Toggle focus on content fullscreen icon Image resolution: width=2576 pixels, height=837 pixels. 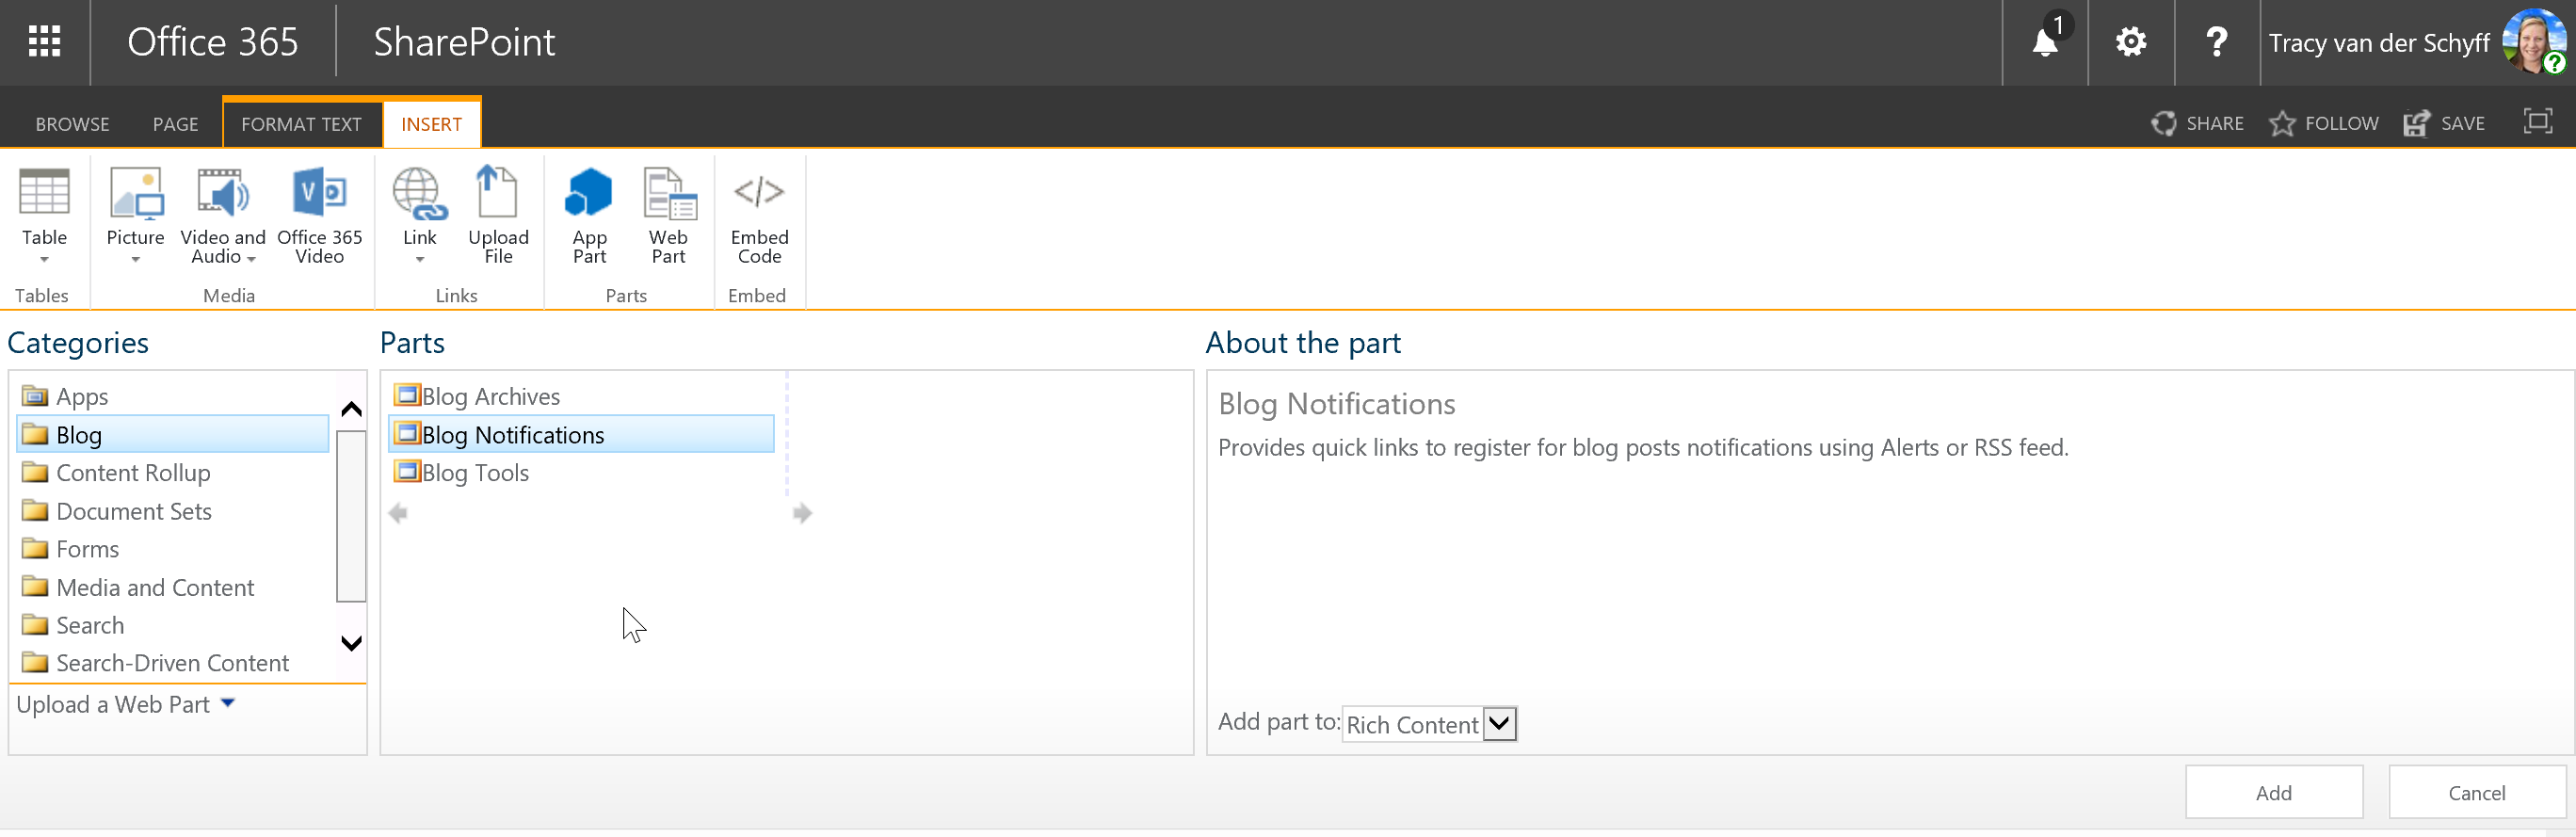click(x=2537, y=122)
